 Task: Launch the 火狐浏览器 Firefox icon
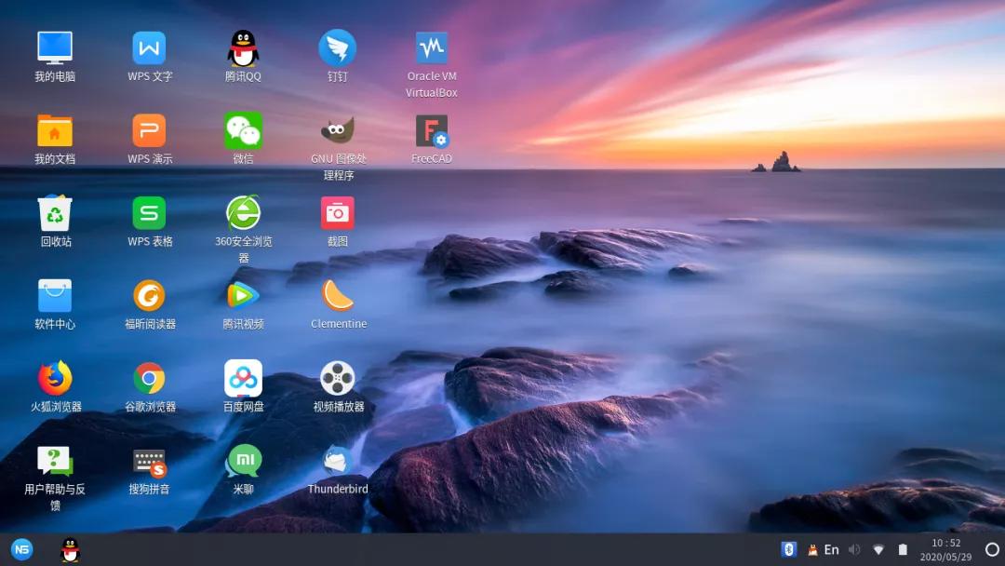point(55,378)
